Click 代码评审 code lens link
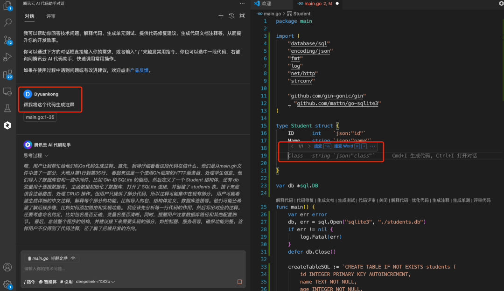This screenshot has width=504, height=291. [x=367, y=201]
